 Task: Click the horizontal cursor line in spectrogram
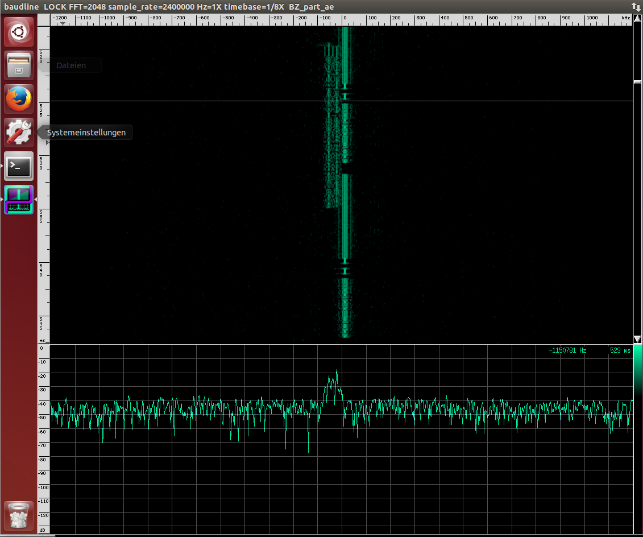tap(341, 101)
